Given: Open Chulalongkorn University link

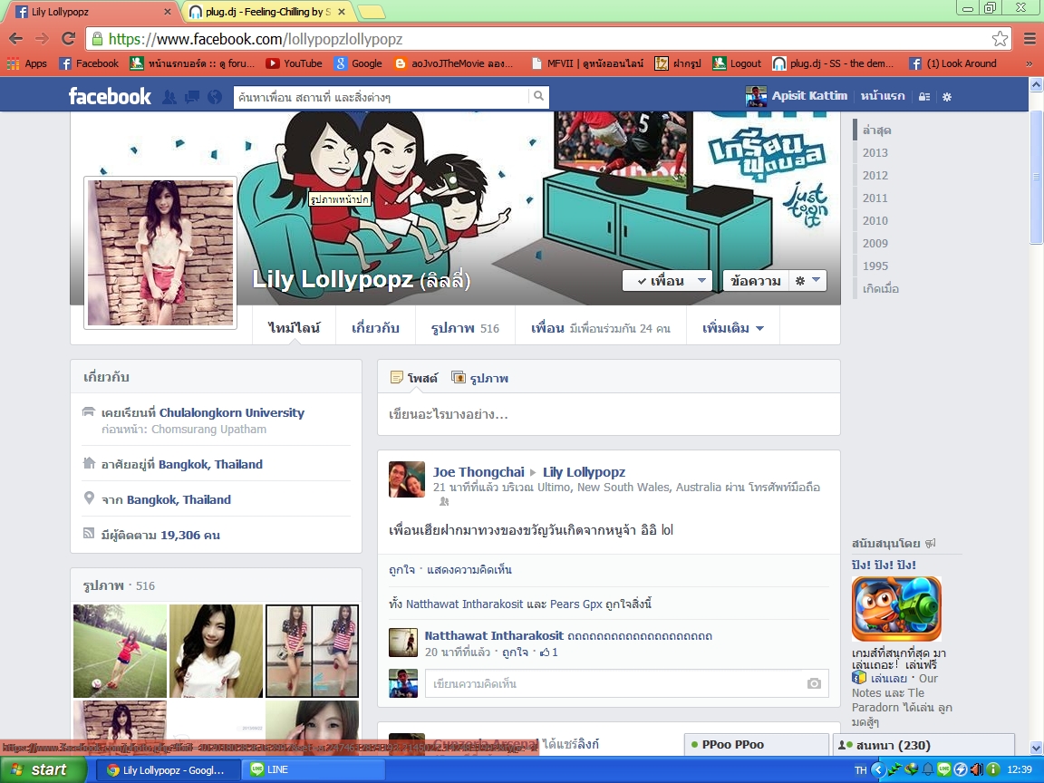Looking at the screenshot, I should click(232, 412).
